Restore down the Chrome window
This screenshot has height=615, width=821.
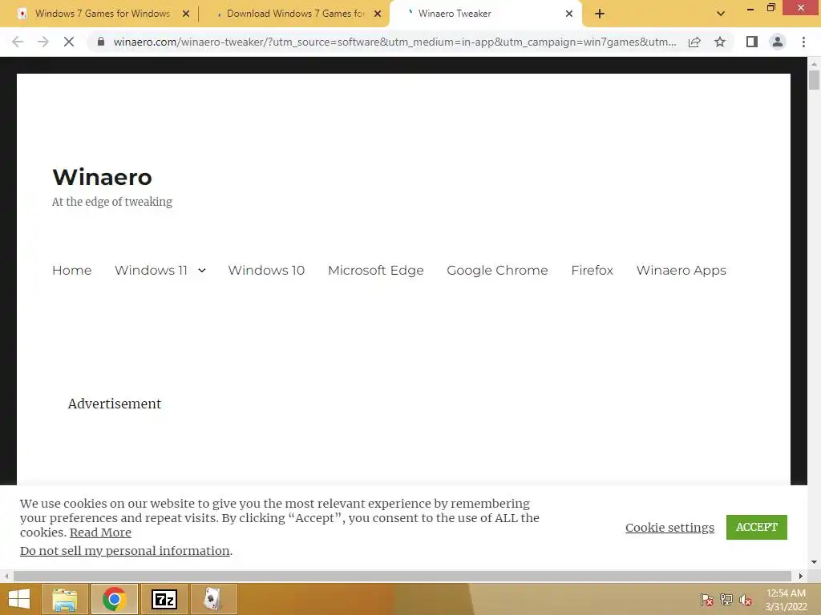770,8
